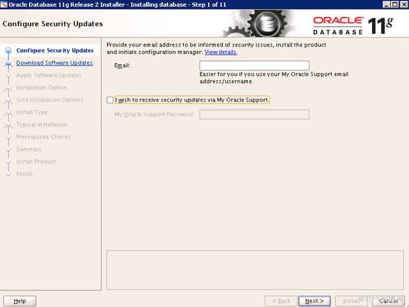Viewport: 409px width, 307px height.
Task: Click Apply Software Updates step label
Action: [49, 75]
